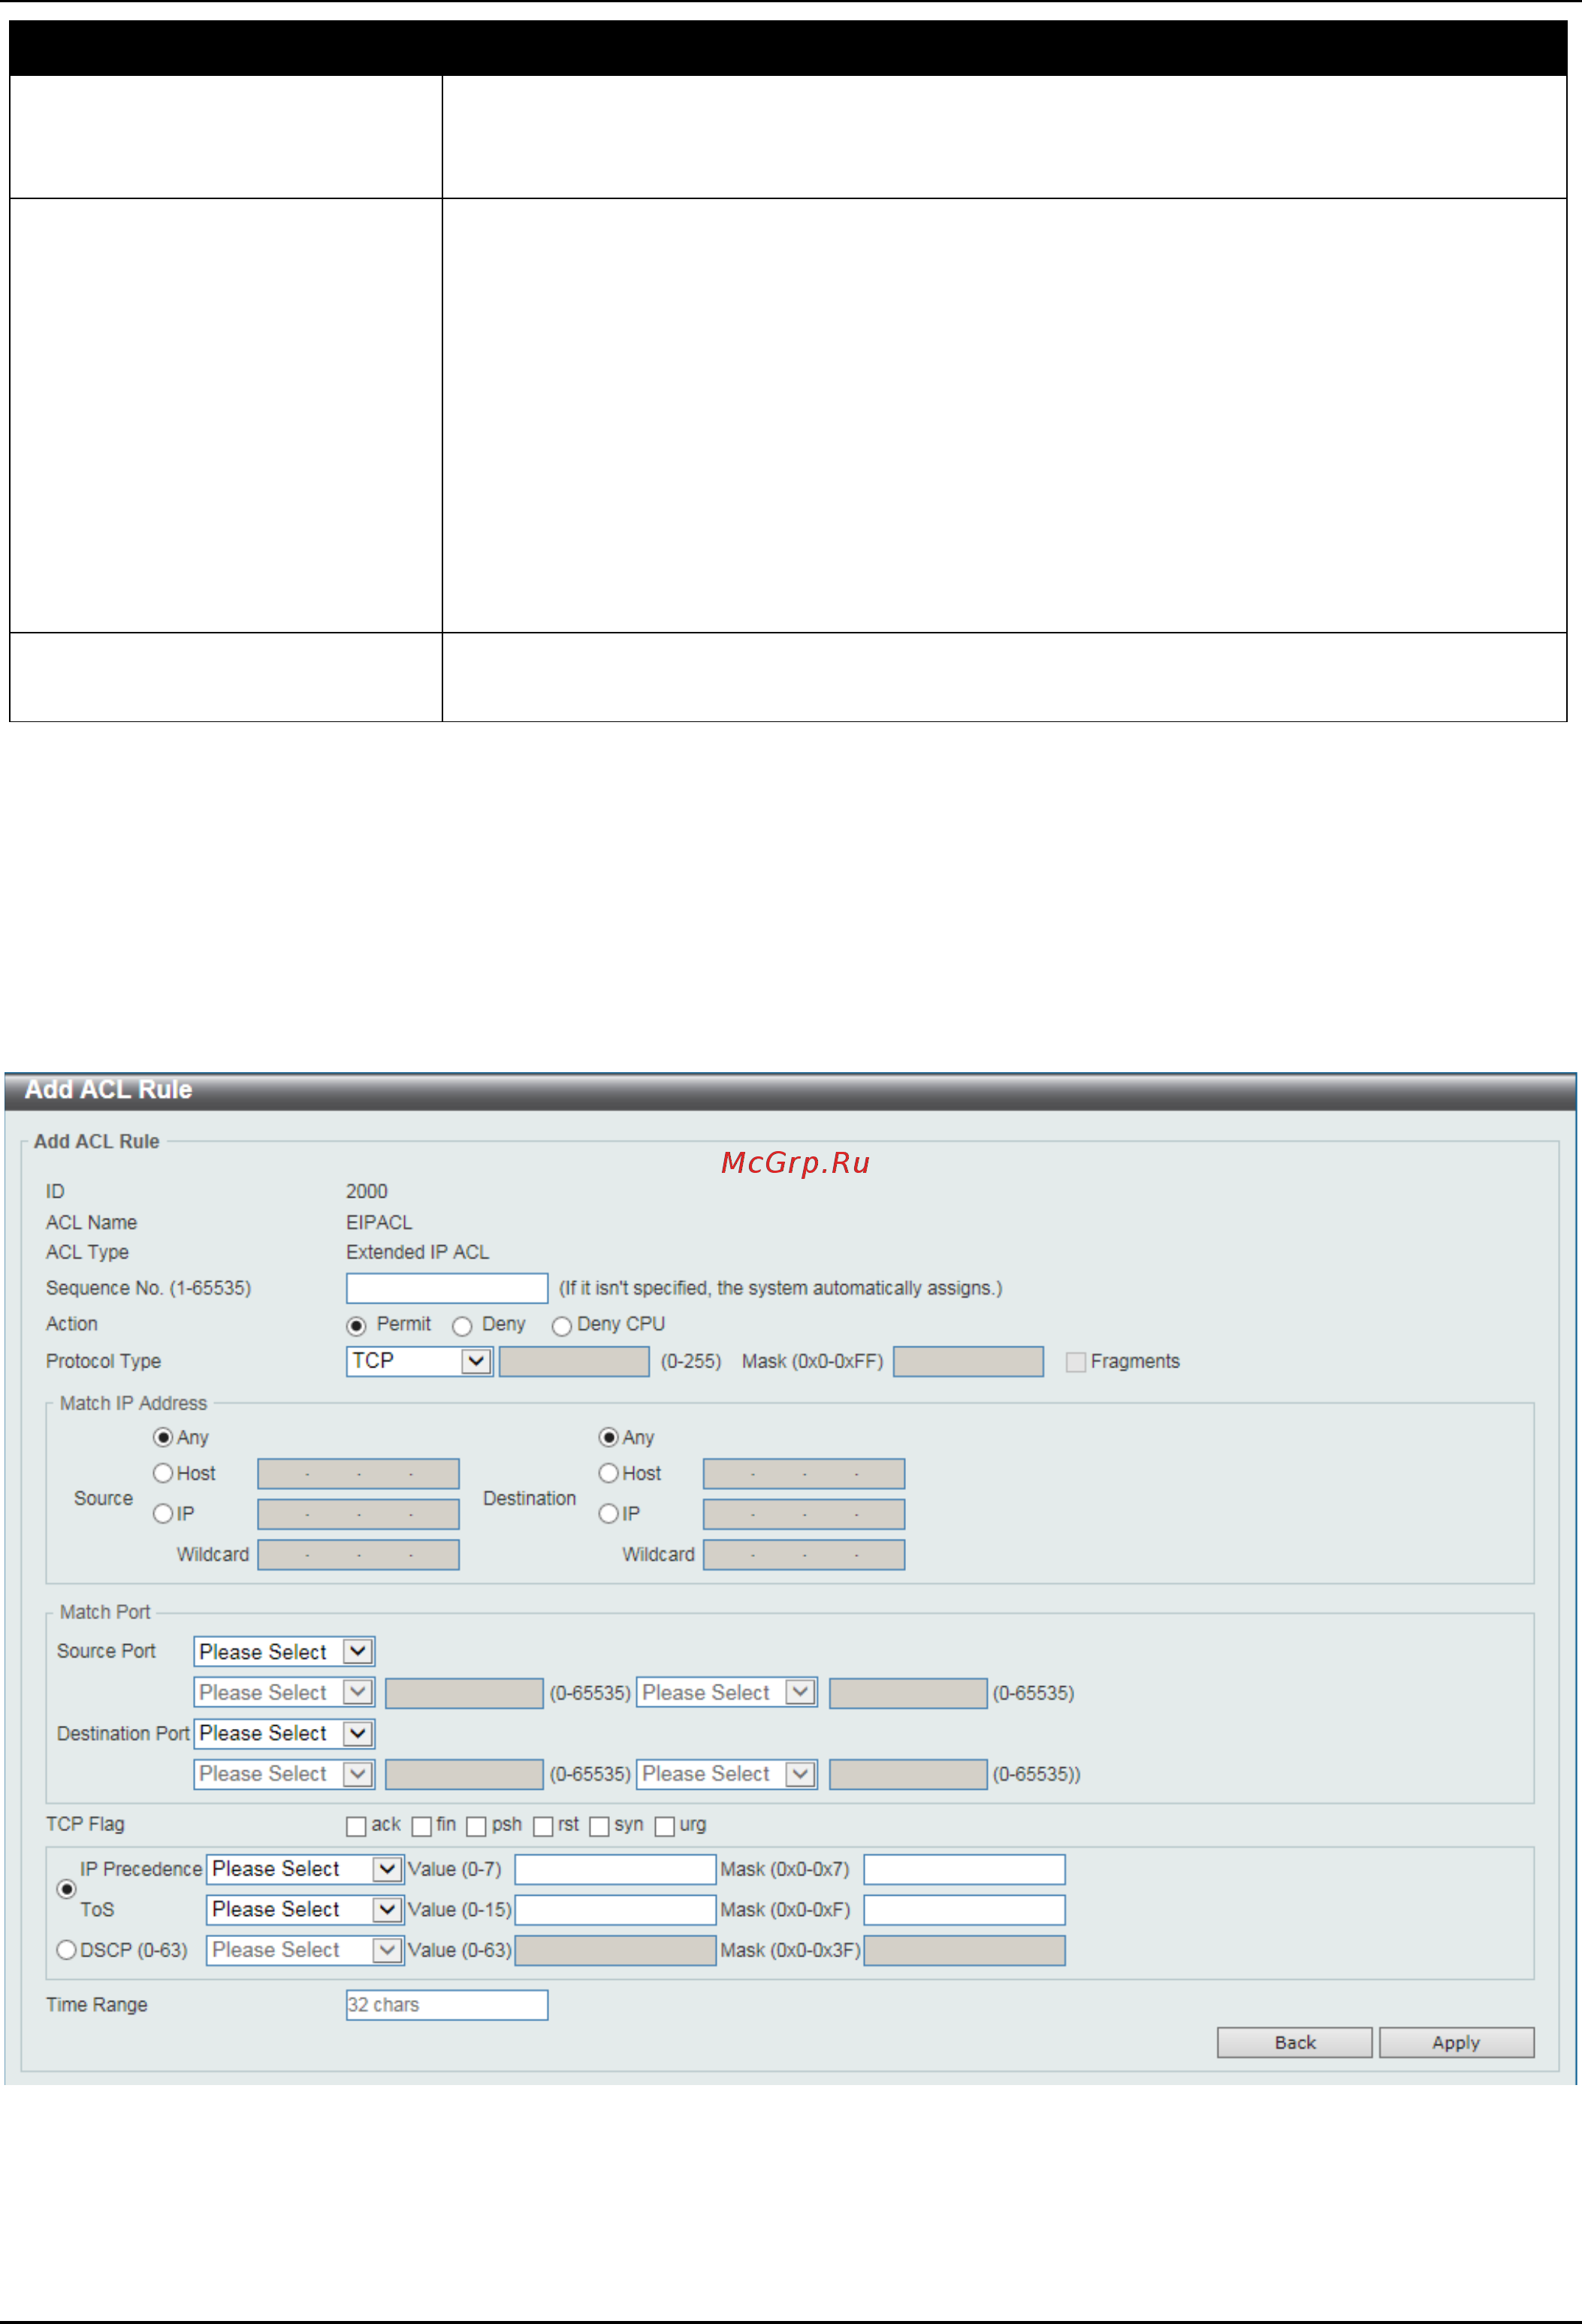Click the Mask (0x0-0x7) input field
The width and height of the screenshot is (1582, 2324).
[x=964, y=1869]
